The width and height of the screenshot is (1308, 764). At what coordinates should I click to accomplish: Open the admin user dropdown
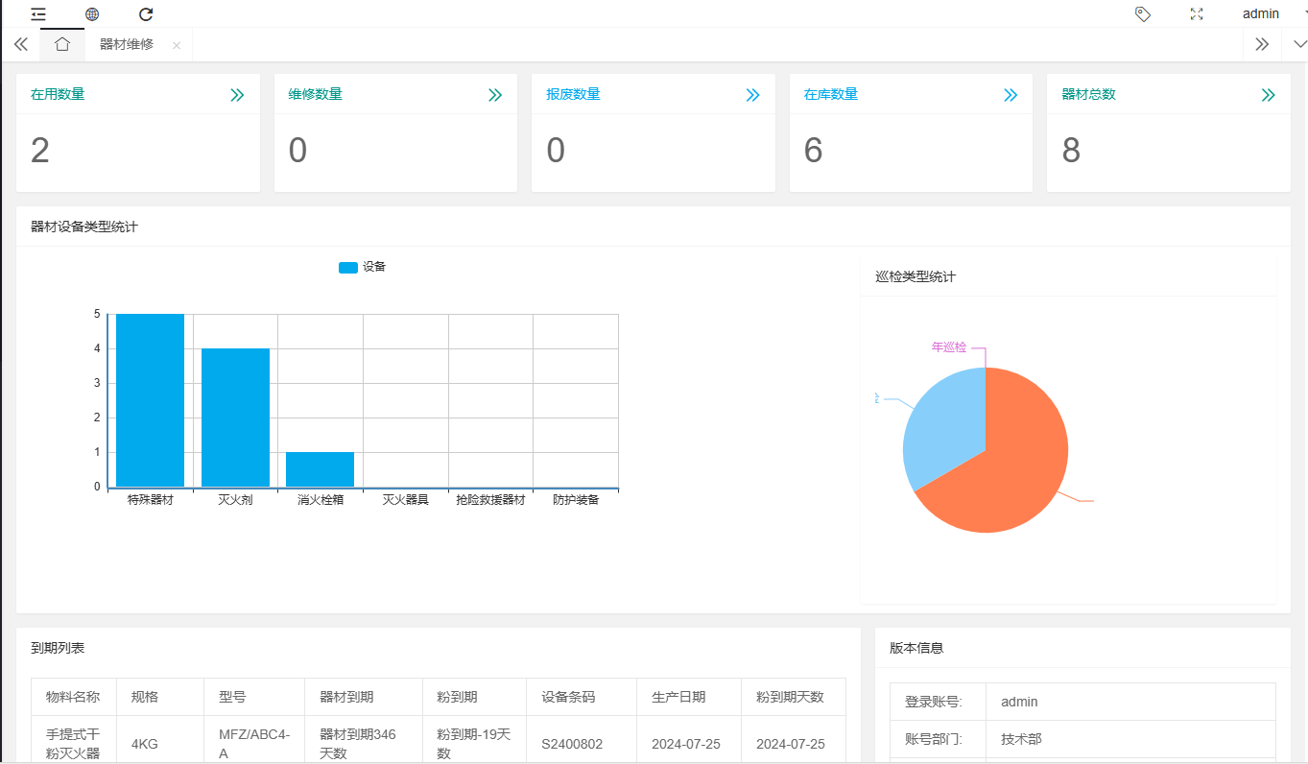click(1261, 13)
